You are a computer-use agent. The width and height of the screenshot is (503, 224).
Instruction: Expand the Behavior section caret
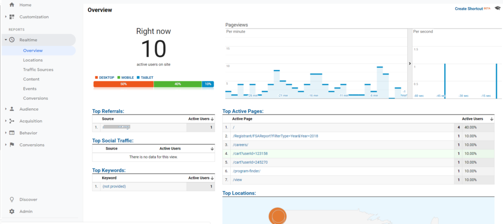6,133
